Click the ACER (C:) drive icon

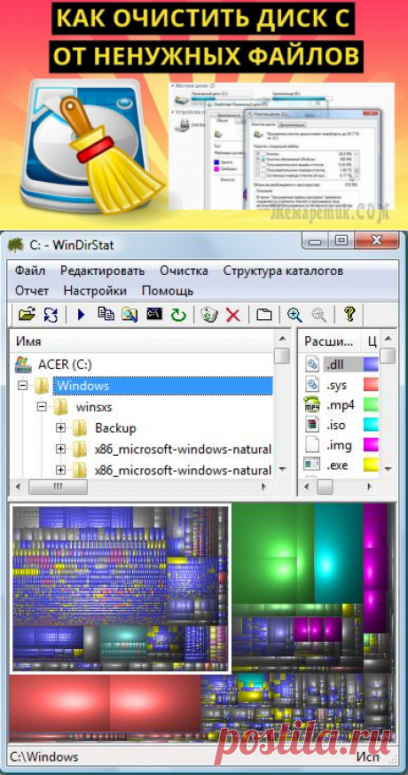pos(23,364)
